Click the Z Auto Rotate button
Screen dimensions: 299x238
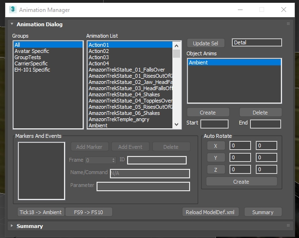click(x=216, y=169)
